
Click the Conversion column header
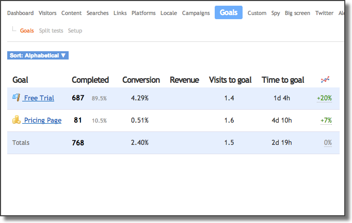tap(141, 80)
